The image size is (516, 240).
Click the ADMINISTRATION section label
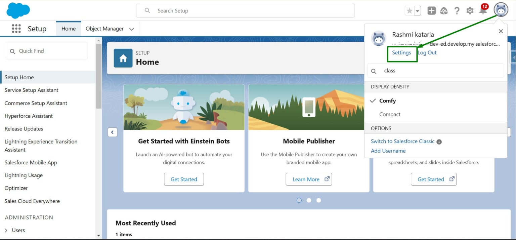point(29,217)
